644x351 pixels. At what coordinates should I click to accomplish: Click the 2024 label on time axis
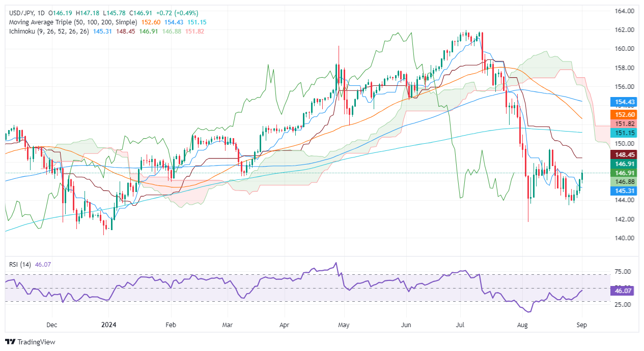click(x=109, y=323)
